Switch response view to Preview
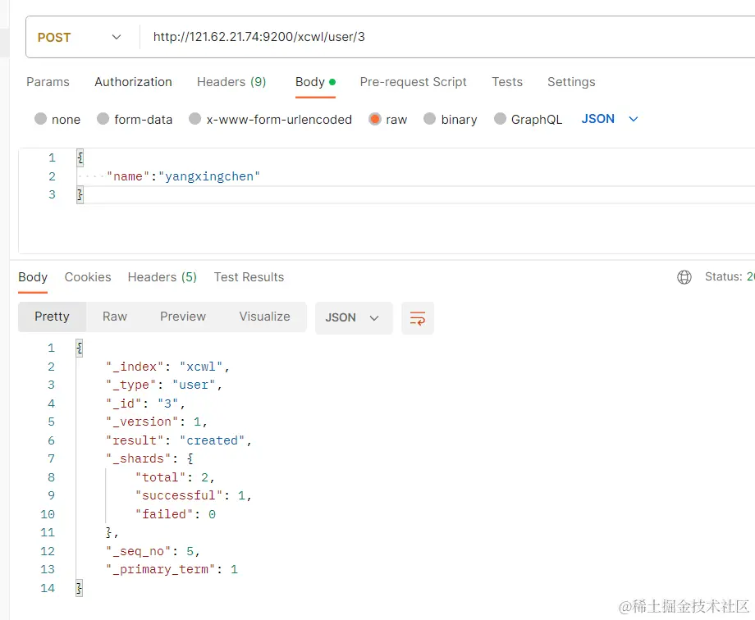 pos(183,317)
